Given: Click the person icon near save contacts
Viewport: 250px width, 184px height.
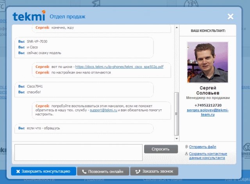Looking at the screenshot, I should 186,154.
